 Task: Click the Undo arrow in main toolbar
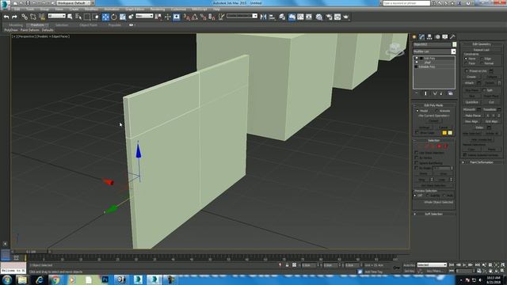6,17
